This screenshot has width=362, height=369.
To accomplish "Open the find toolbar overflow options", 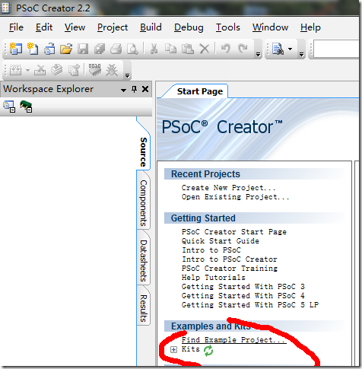I will pos(301,54).
